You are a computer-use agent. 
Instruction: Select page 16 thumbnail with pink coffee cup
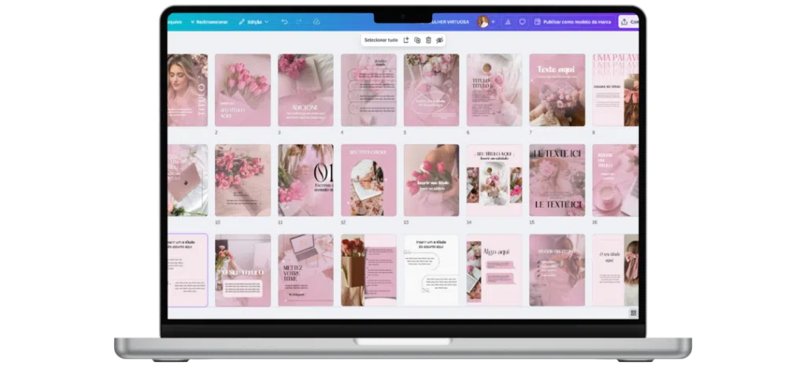(616, 180)
